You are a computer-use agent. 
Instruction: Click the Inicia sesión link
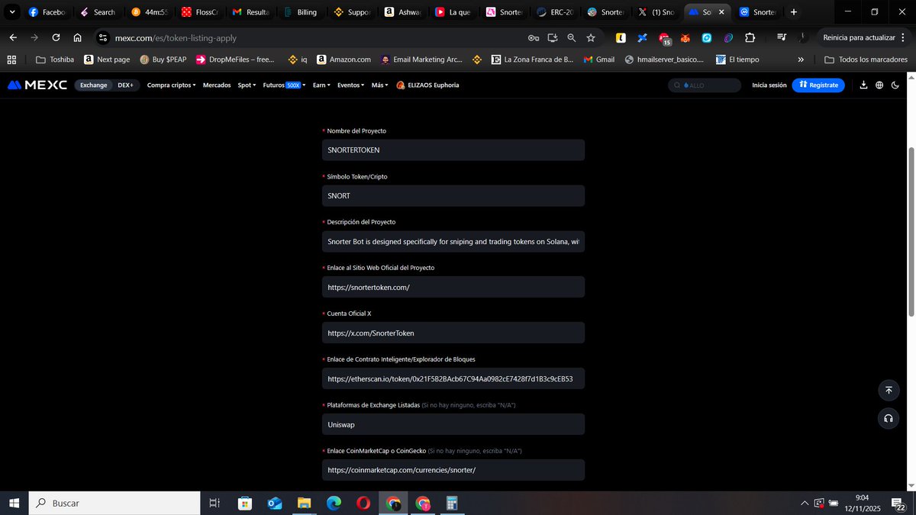(x=769, y=85)
